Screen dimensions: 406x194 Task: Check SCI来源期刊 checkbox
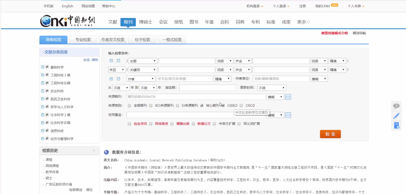click(x=151, y=106)
